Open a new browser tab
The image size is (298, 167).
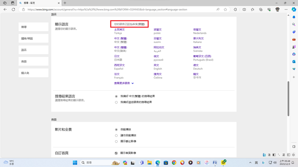point(65,3)
